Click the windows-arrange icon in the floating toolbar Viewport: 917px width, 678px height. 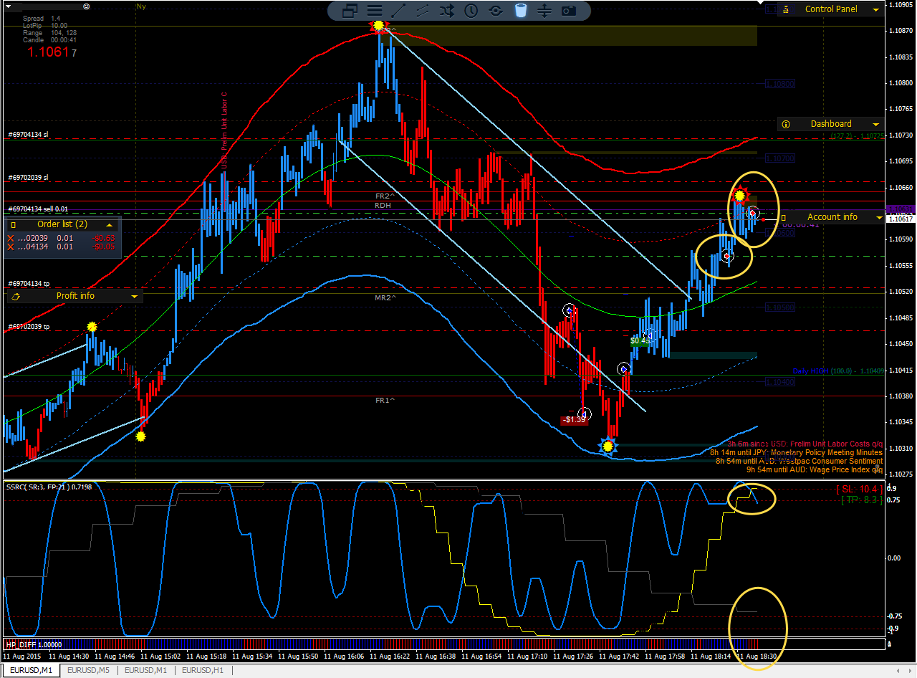coord(350,11)
